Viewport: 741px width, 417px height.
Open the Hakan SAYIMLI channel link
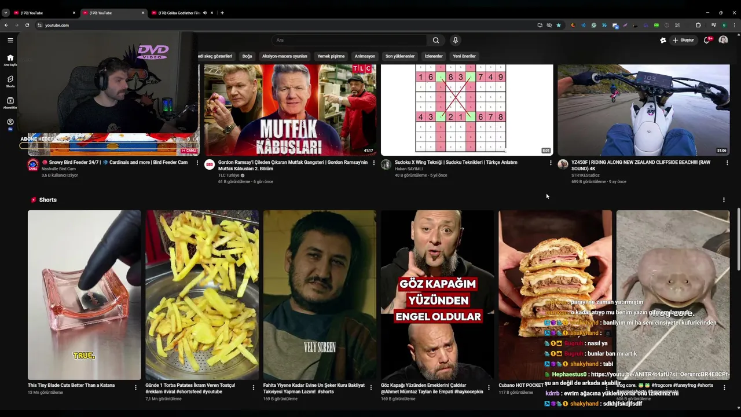tap(409, 169)
